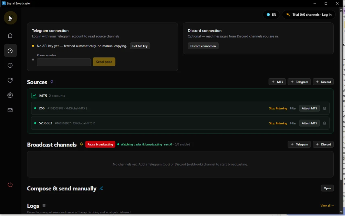The width and height of the screenshot is (345, 216).
Task: Click the red power icon
Action: pyautogui.click(x=10, y=184)
